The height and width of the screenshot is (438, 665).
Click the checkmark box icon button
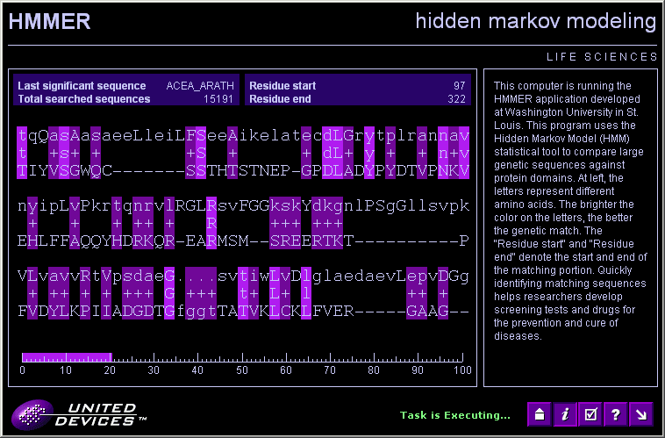coord(590,414)
